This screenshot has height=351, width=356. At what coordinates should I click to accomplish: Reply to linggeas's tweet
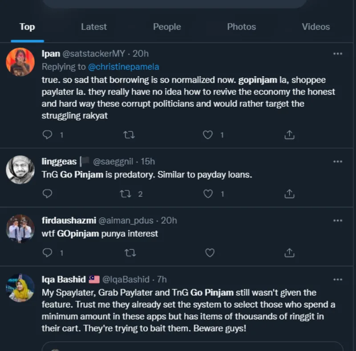(48, 194)
